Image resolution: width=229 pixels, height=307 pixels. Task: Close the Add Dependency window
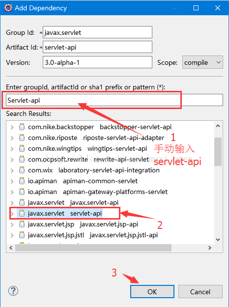coord(218,8)
